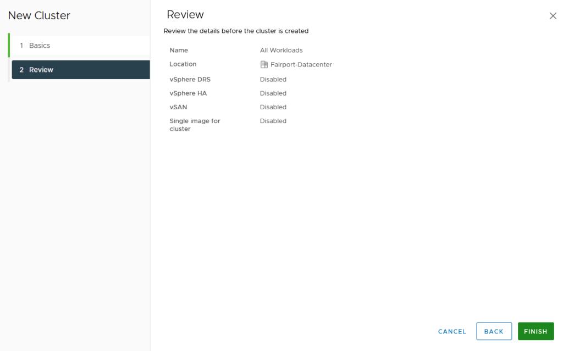Click Finish to create the cluster
The width and height of the screenshot is (563, 351).
tap(536, 331)
